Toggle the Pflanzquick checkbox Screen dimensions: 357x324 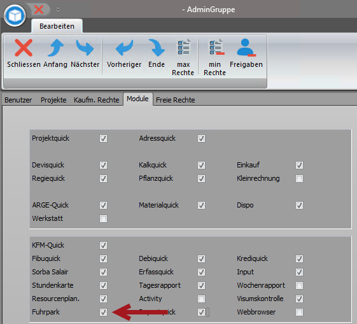coord(201,178)
